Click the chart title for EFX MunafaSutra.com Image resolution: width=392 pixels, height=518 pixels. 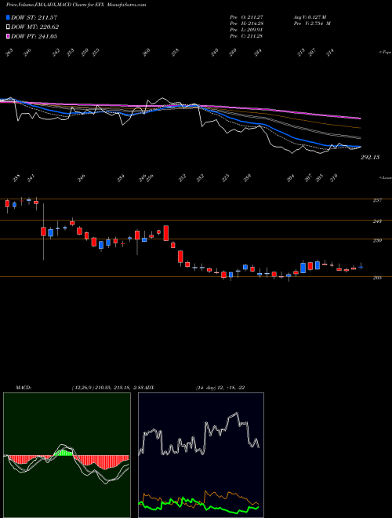76,5
